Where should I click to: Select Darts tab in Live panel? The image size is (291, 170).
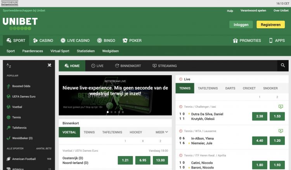(230, 88)
